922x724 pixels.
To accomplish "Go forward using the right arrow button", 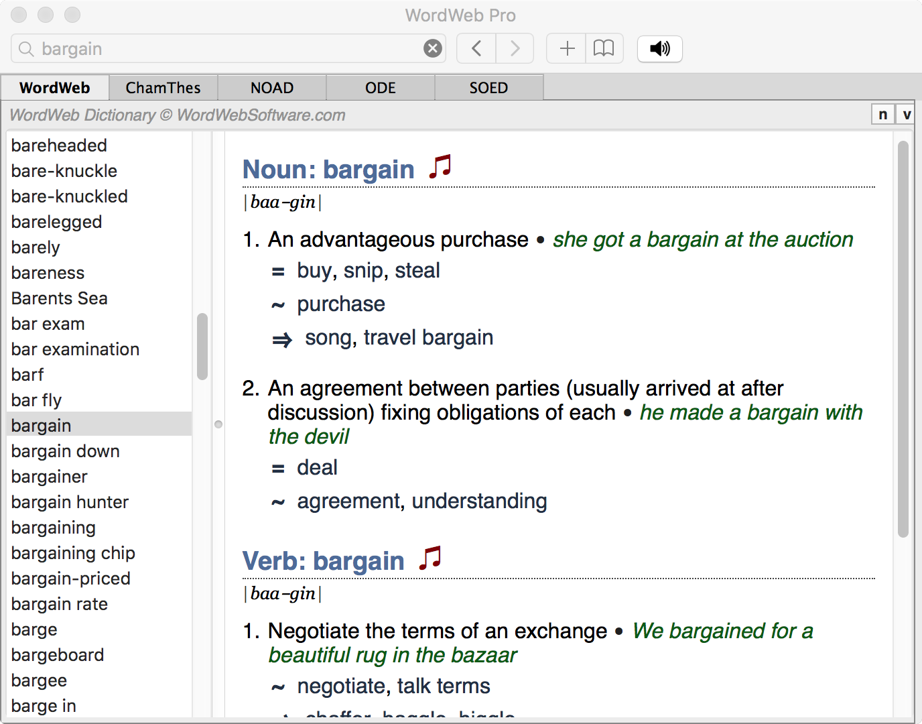I will pos(514,48).
